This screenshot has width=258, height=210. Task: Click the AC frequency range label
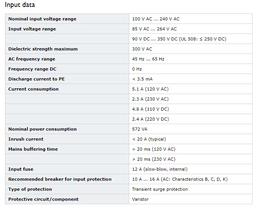[x=32, y=59]
